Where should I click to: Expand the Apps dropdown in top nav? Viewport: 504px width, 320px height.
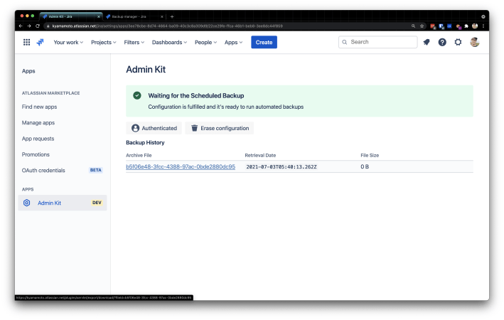click(x=233, y=42)
